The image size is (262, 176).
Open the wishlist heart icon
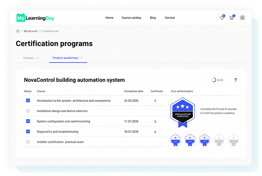coord(222,18)
